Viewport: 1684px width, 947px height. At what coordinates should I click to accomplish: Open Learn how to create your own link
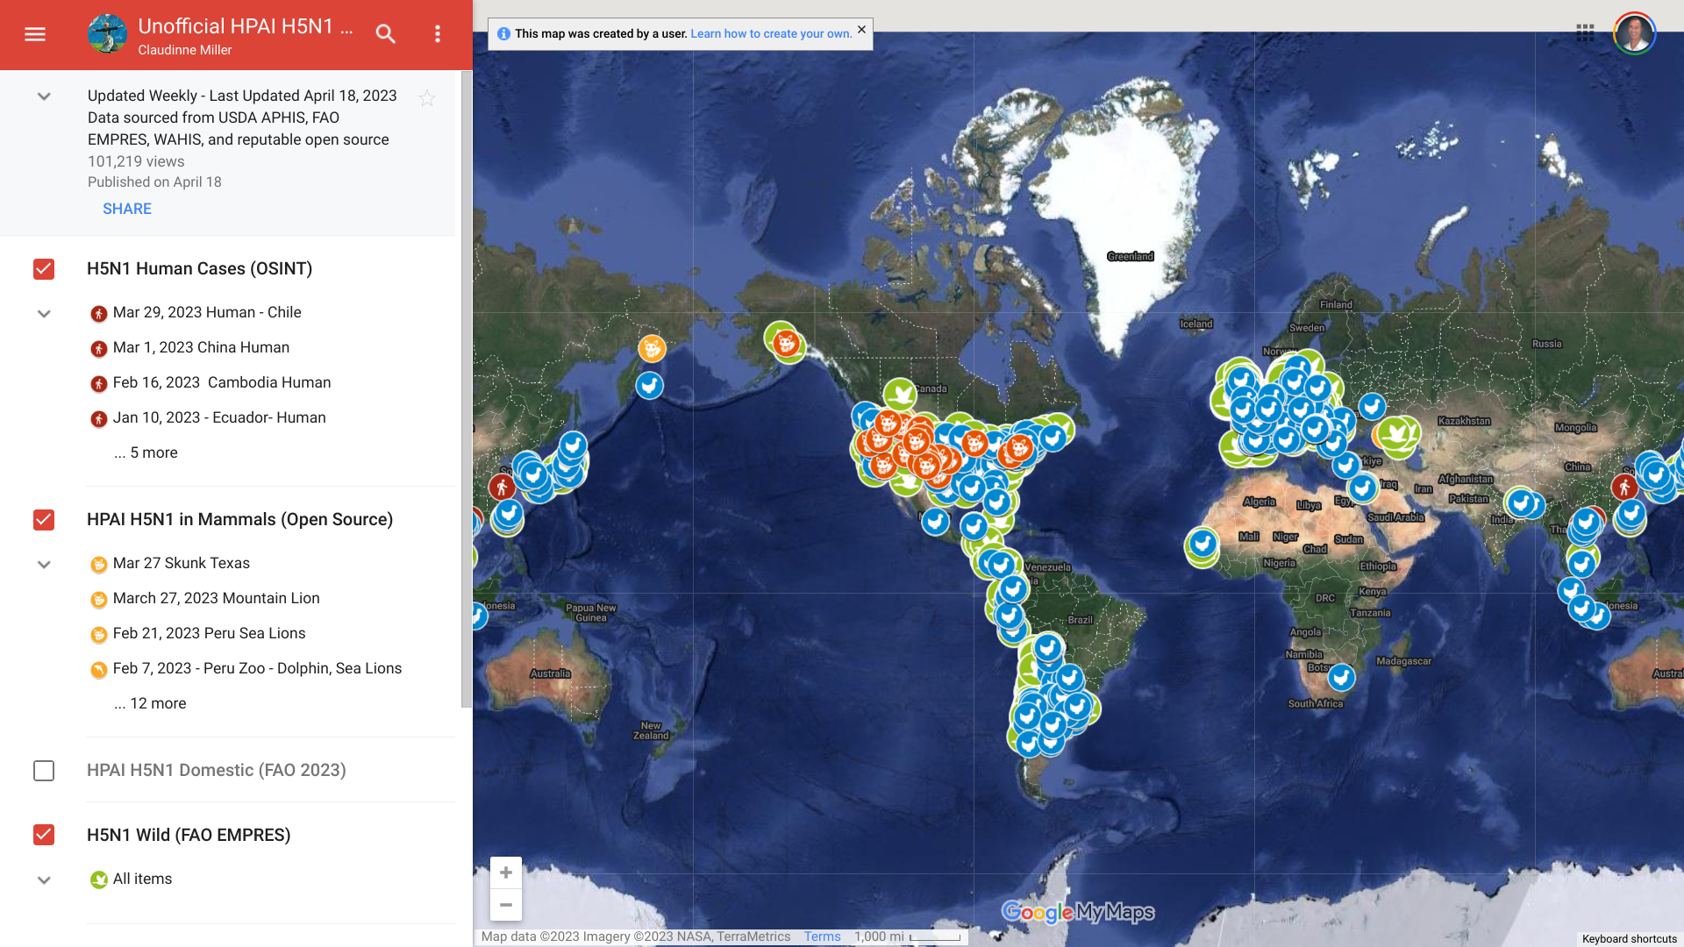(x=771, y=33)
